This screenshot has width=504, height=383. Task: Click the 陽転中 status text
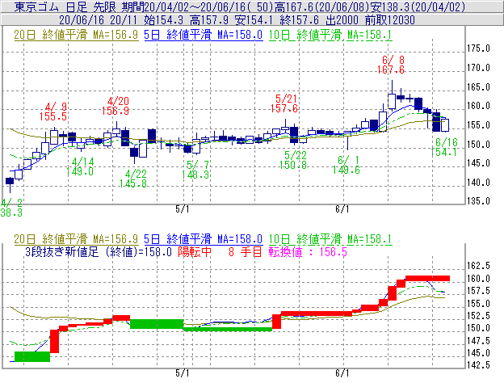(196, 251)
